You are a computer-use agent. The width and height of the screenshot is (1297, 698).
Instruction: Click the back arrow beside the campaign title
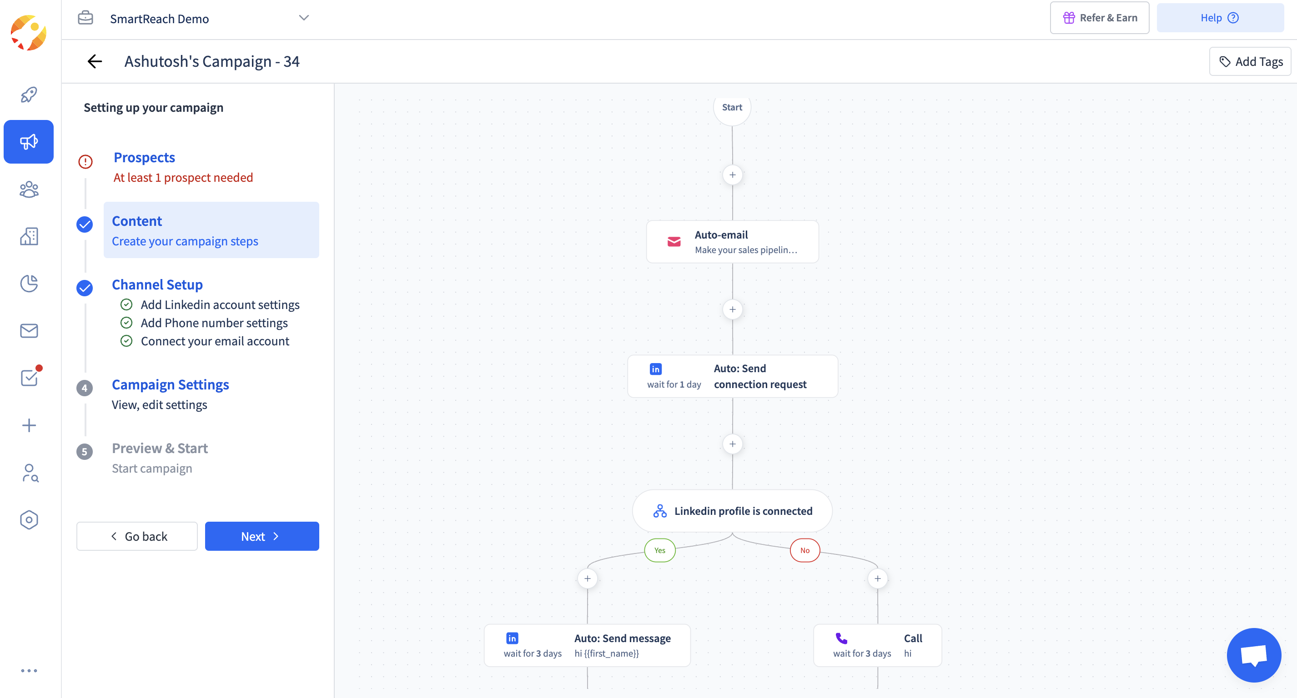[95, 61]
